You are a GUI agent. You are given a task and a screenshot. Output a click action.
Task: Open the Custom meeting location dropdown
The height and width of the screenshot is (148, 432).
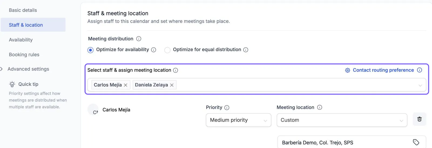(x=342, y=120)
